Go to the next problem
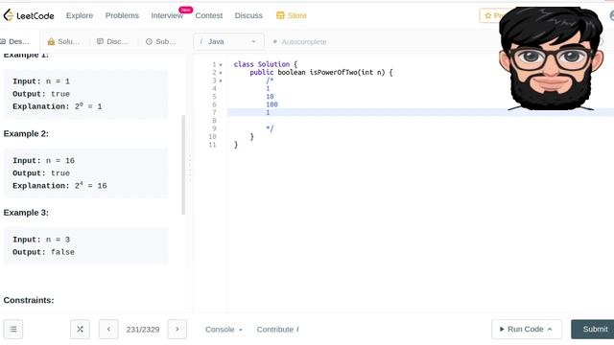The width and height of the screenshot is (614, 345). click(177, 330)
